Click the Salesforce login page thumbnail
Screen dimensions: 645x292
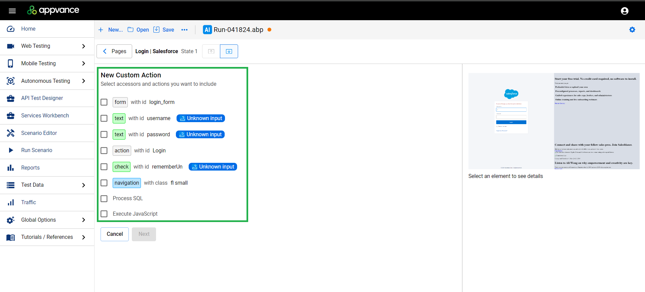(x=554, y=121)
